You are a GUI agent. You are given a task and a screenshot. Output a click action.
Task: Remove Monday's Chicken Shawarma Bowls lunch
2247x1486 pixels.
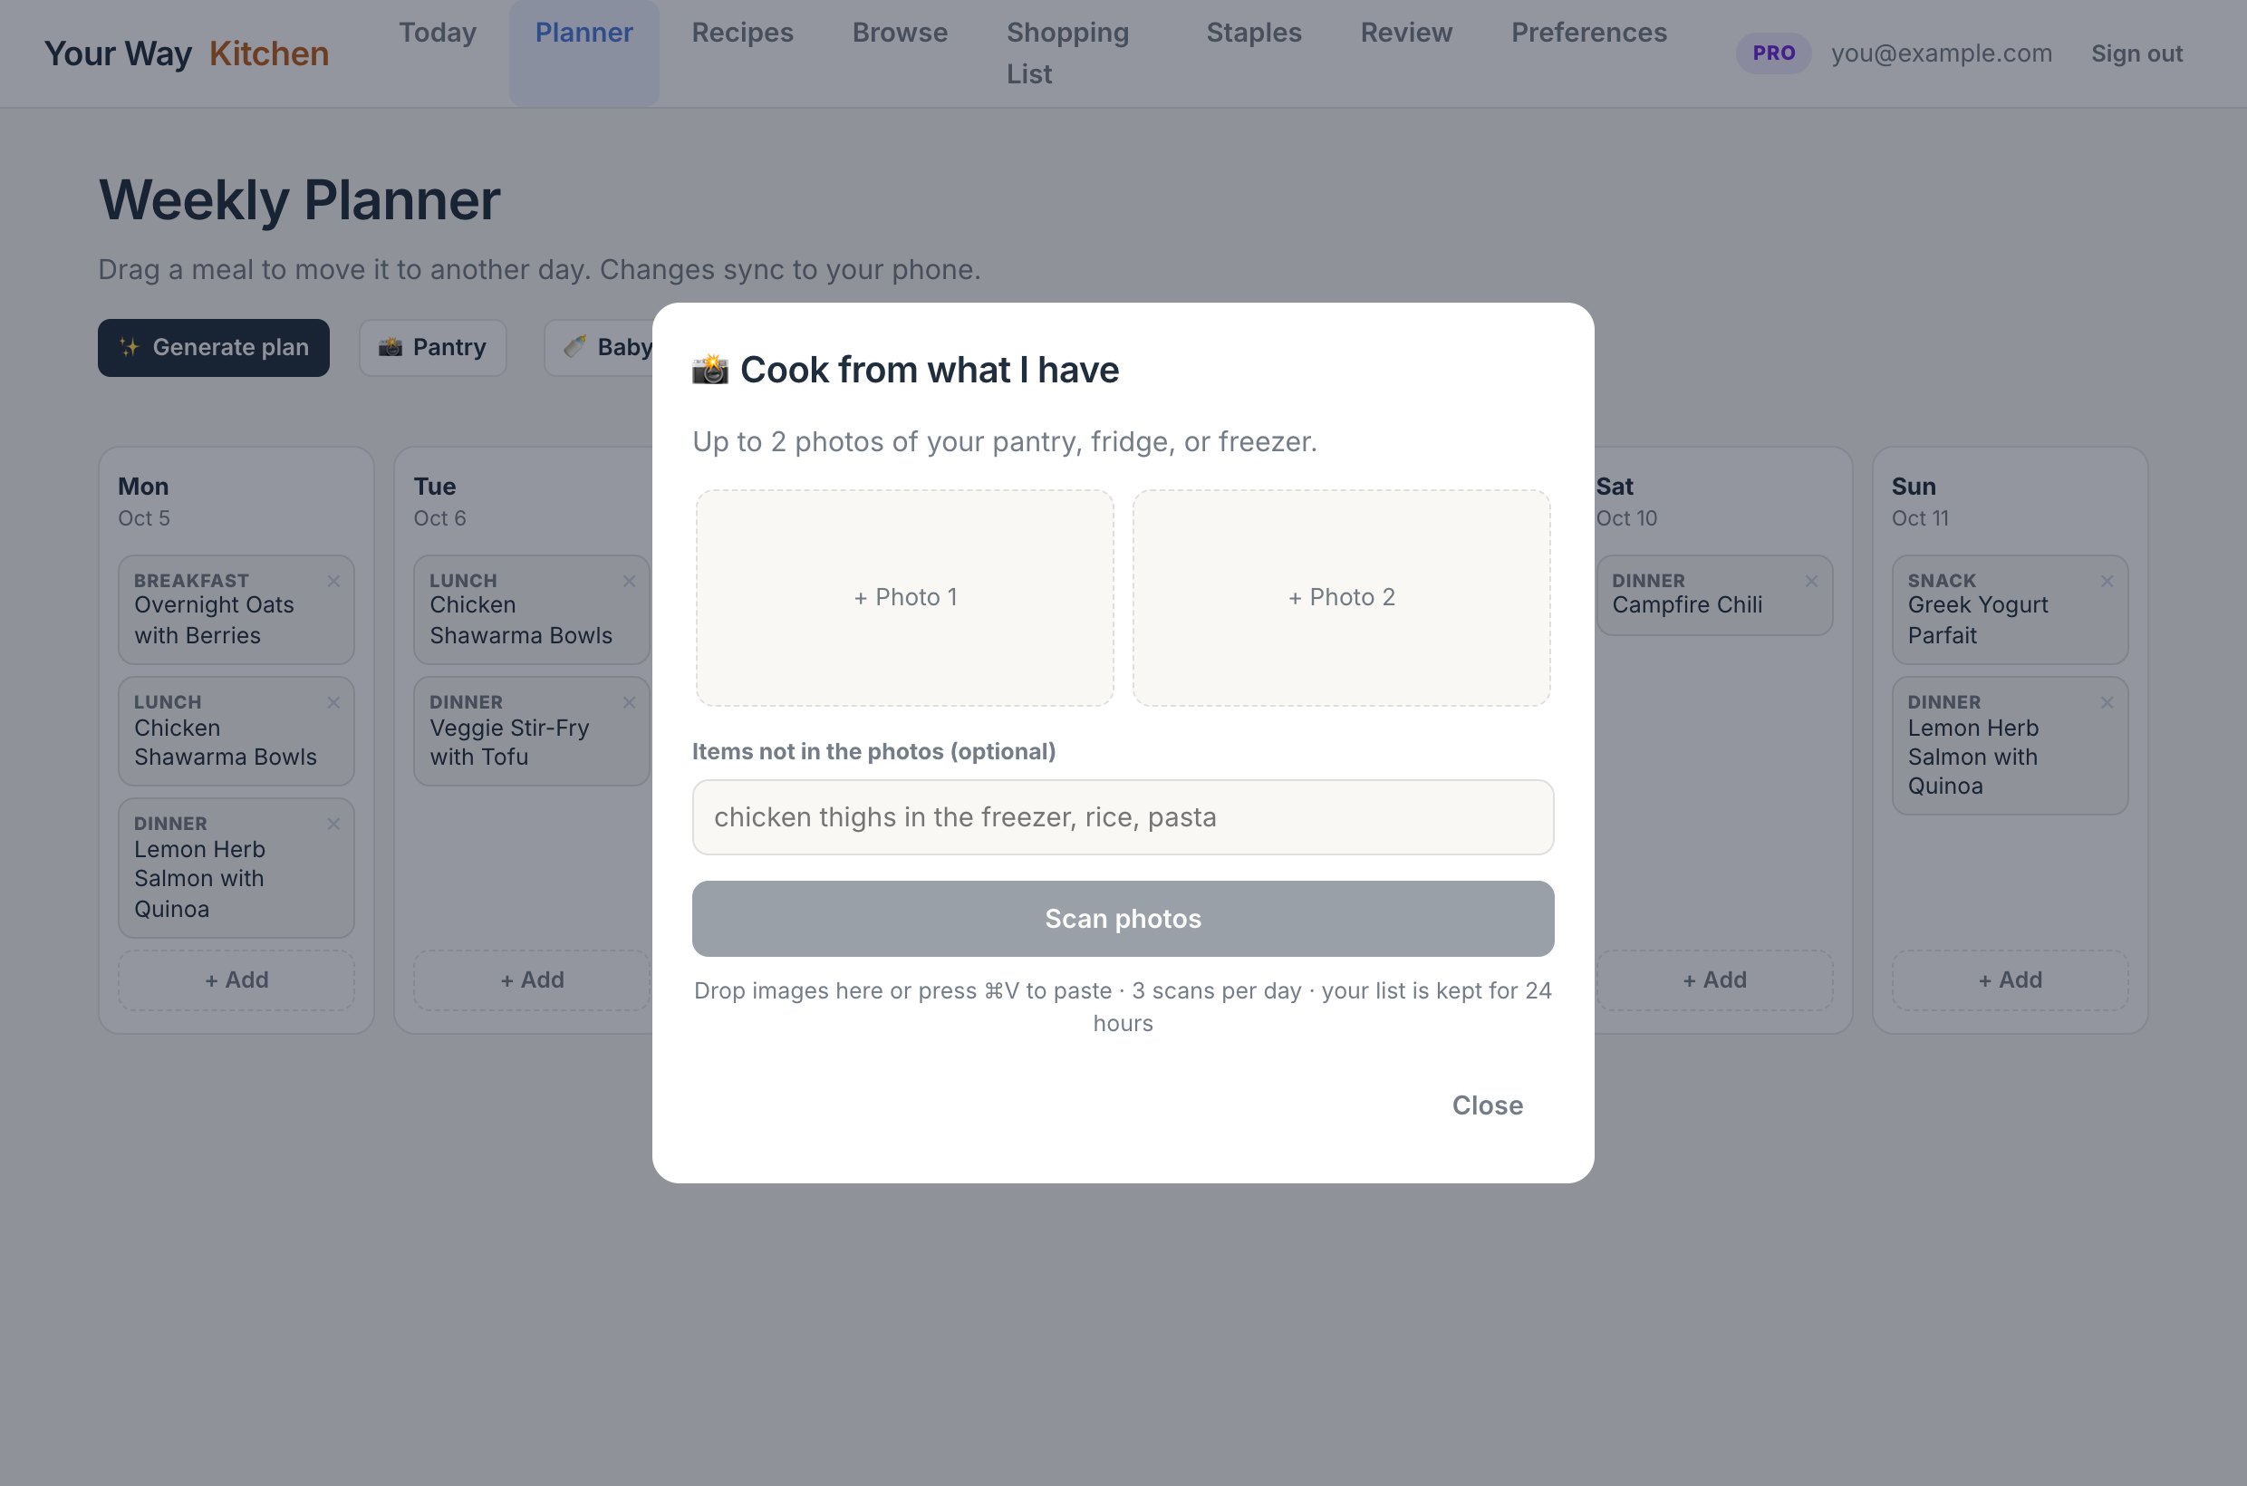[333, 702]
